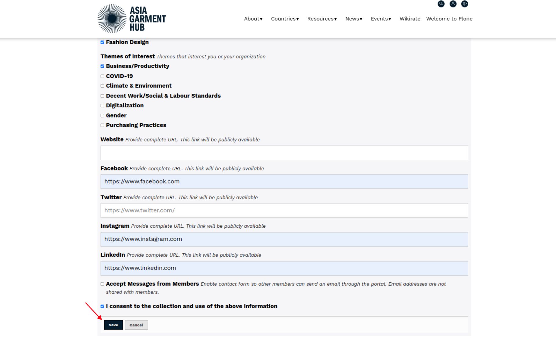
Task: Open the user profile icon
Action: pyautogui.click(x=453, y=4)
